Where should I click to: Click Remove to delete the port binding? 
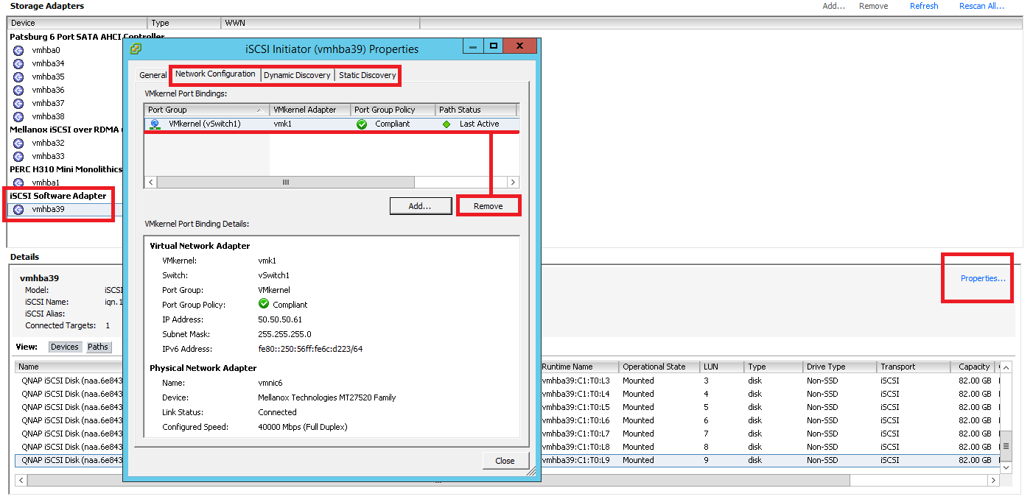[x=488, y=206]
